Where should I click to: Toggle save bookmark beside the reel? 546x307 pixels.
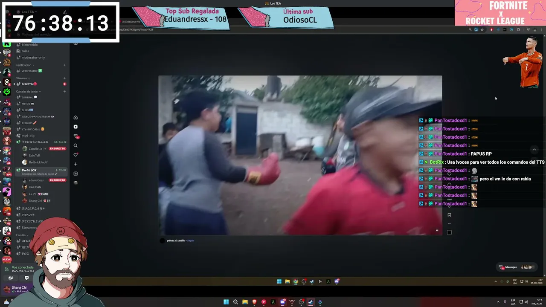[449, 215]
